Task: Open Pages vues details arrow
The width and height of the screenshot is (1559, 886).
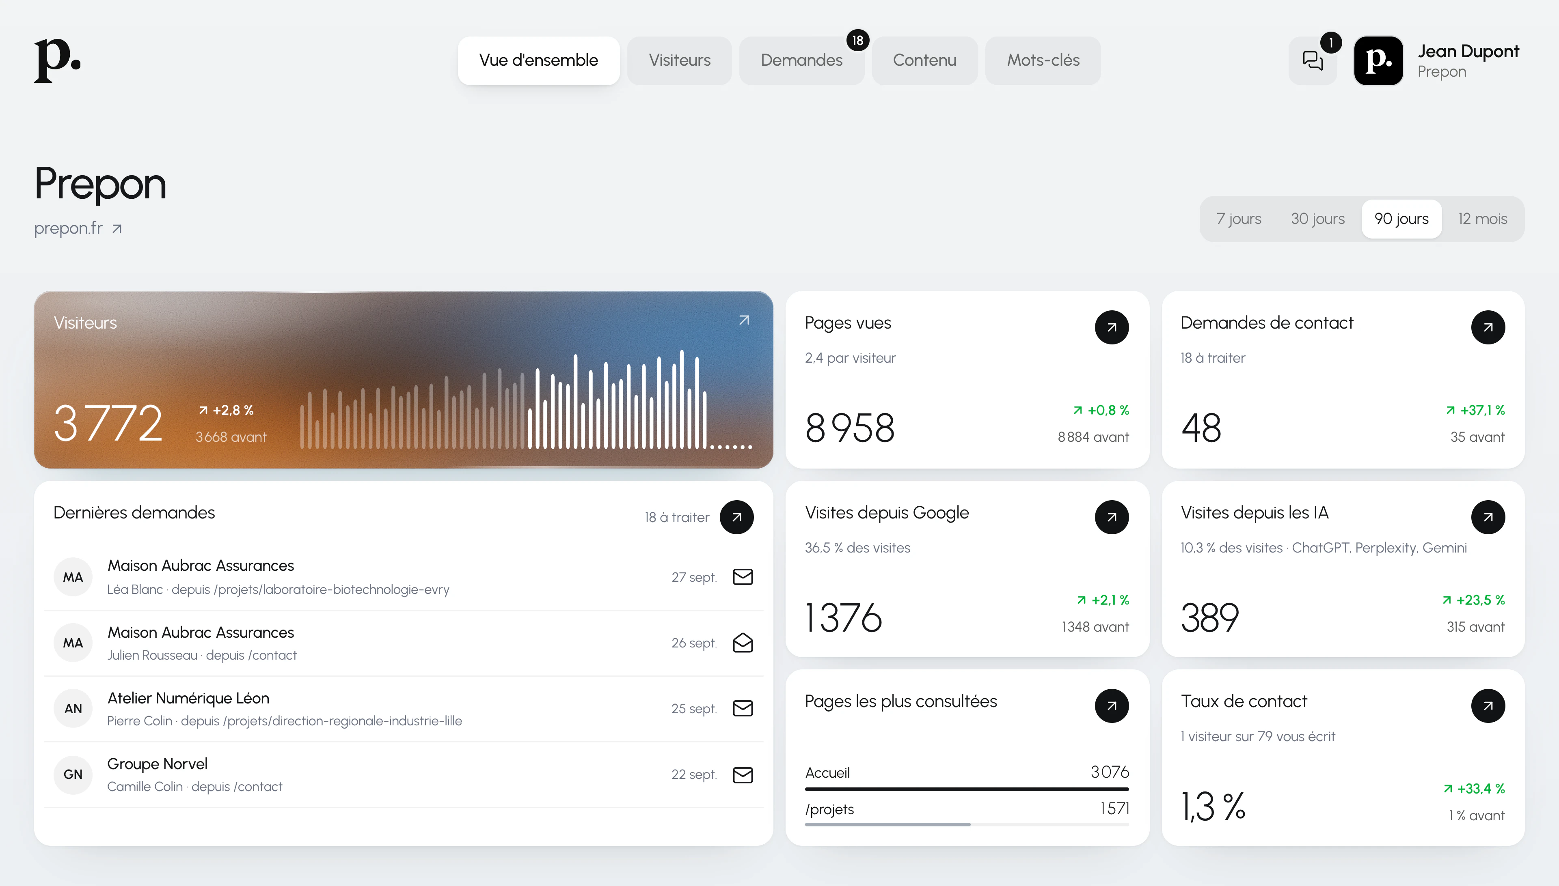Action: click(1112, 327)
